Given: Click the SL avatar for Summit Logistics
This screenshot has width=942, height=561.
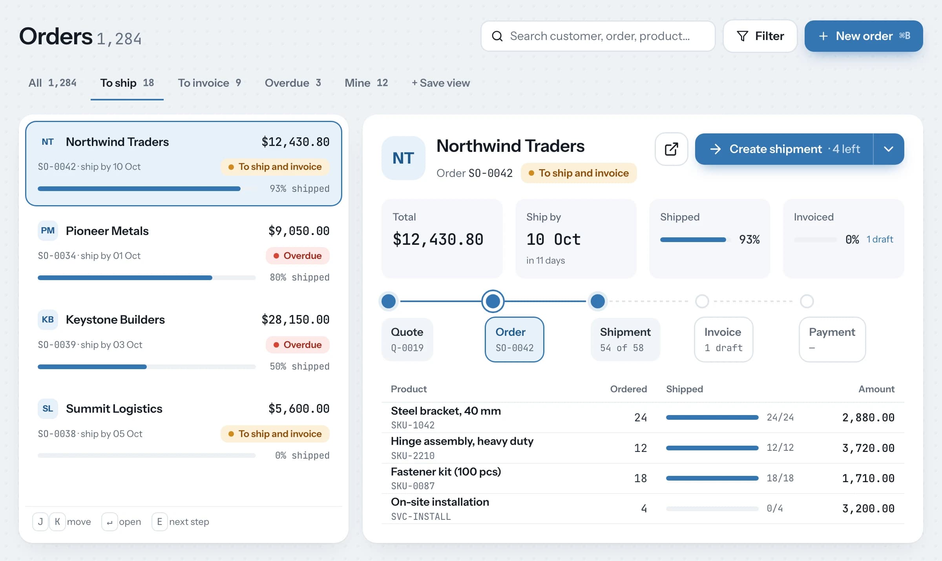Looking at the screenshot, I should pyautogui.click(x=47, y=408).
